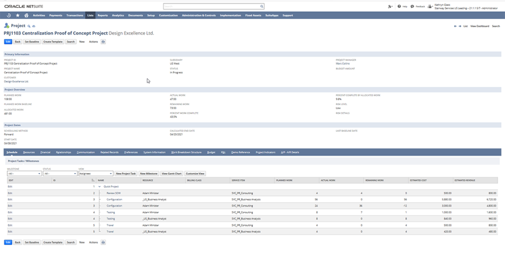505x260 pixels.
Task: Open the Feedback speech bubble icon
Action: tap(412, 7)
